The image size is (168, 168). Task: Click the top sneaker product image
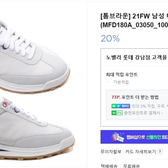pyautogui.click(x=35, y=56)
